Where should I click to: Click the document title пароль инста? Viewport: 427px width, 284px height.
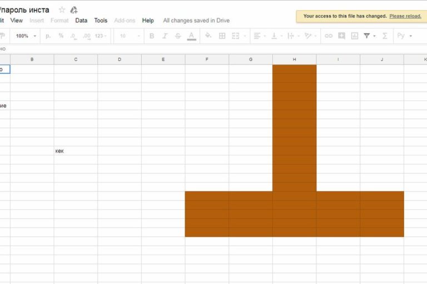tap(24, 10)
